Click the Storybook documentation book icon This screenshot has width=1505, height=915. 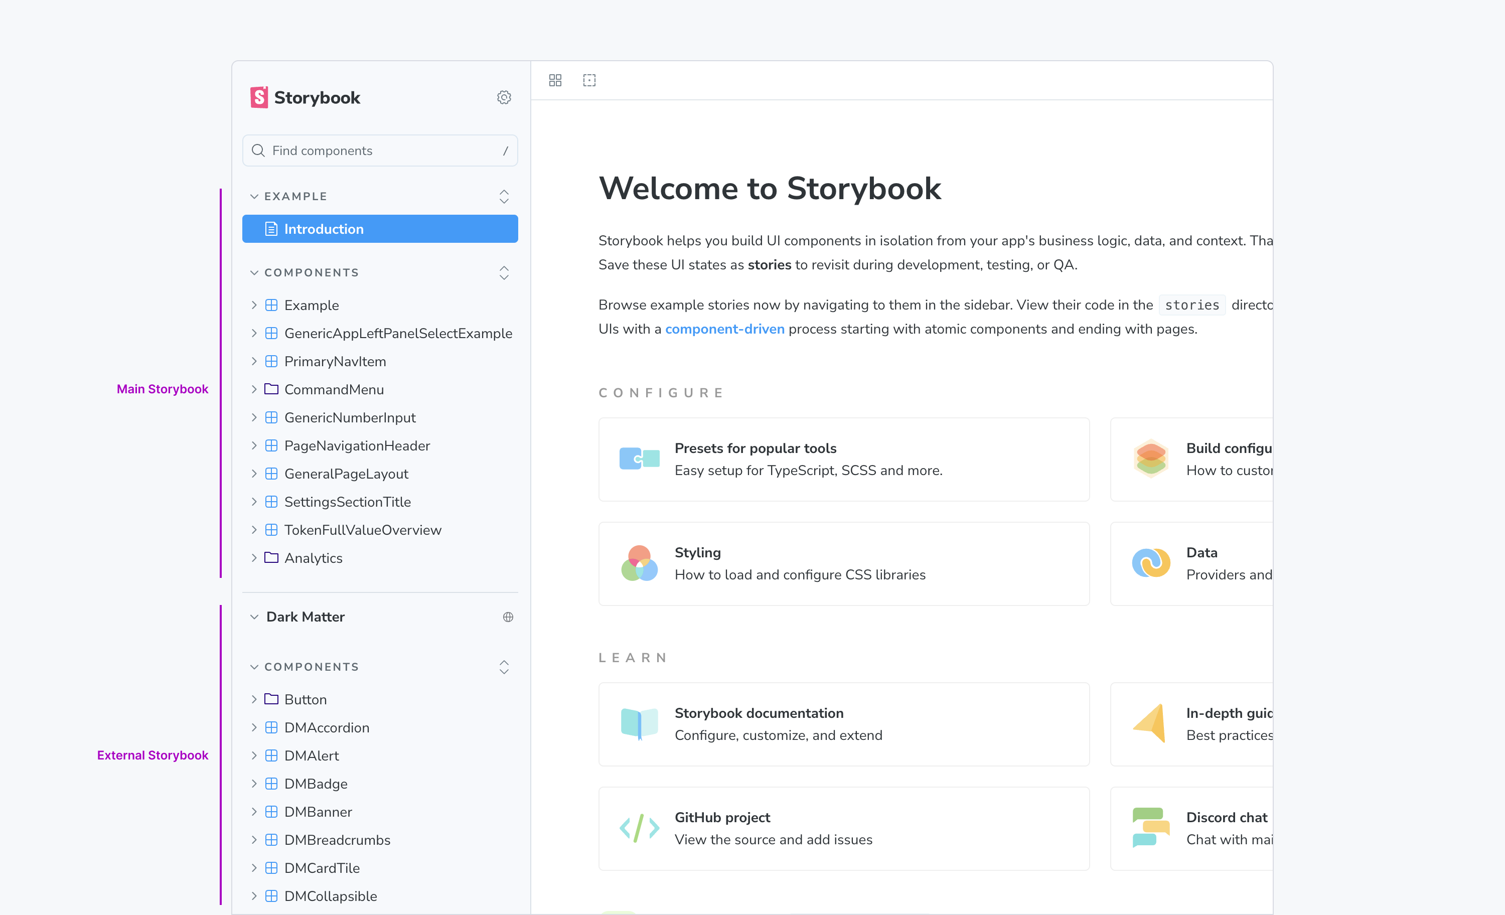640,724
